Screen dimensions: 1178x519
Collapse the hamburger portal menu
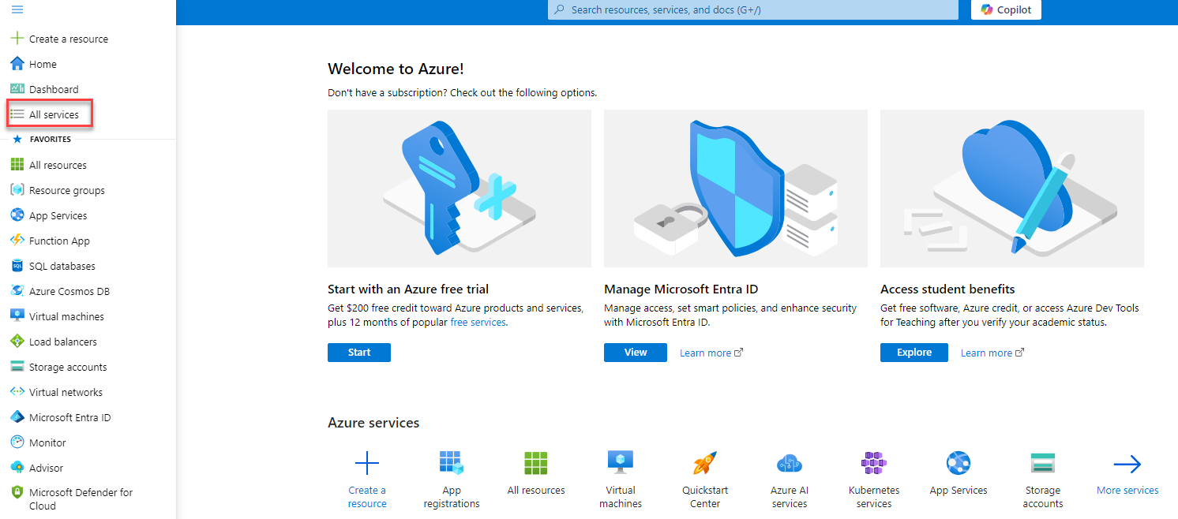pos(17,9)
